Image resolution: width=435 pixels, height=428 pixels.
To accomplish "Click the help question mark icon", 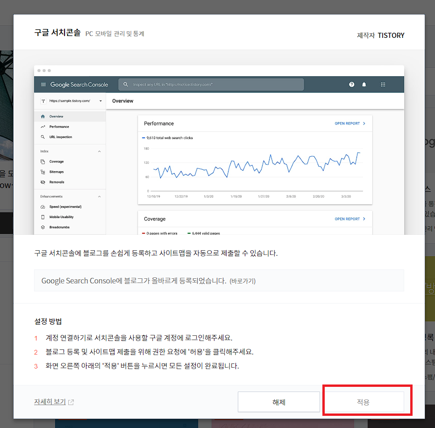I will click(x=351, y=85).
